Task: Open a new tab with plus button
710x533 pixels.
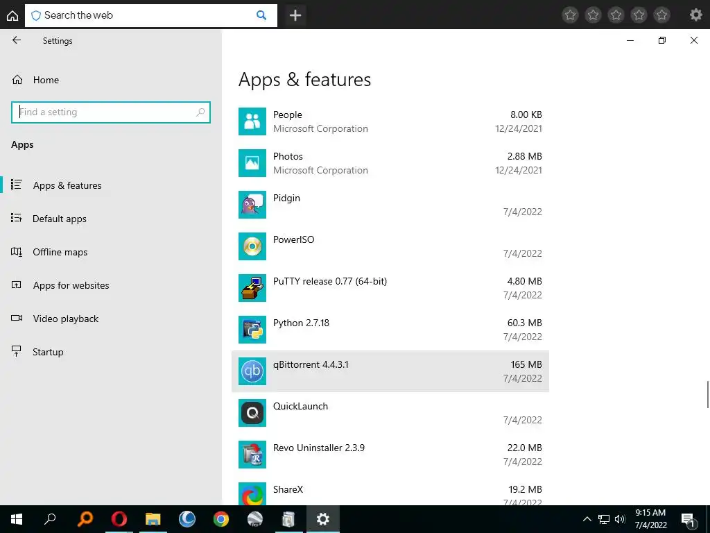Action: pos(295,15)
